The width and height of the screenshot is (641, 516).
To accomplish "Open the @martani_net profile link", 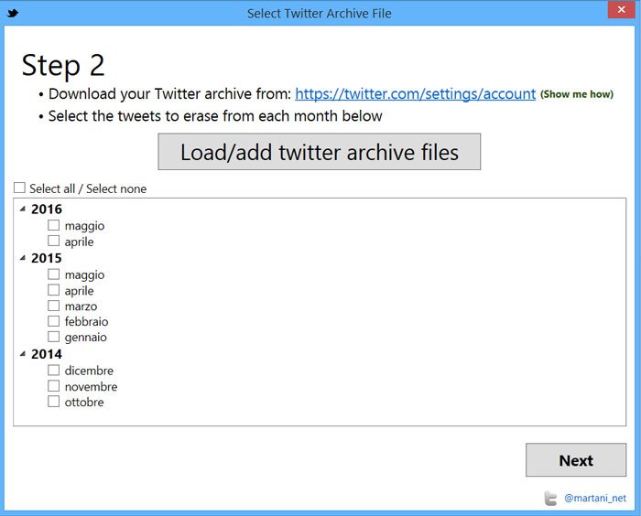I will 595,499.
